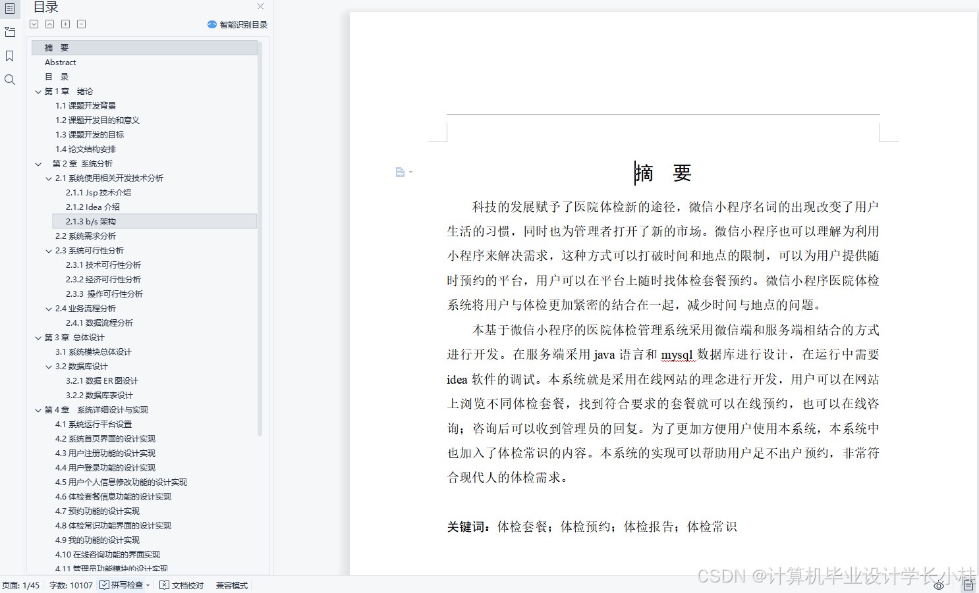The image size is (979, 593).
Task: Click the search icon in the sidebar
Action: (10, 80)
